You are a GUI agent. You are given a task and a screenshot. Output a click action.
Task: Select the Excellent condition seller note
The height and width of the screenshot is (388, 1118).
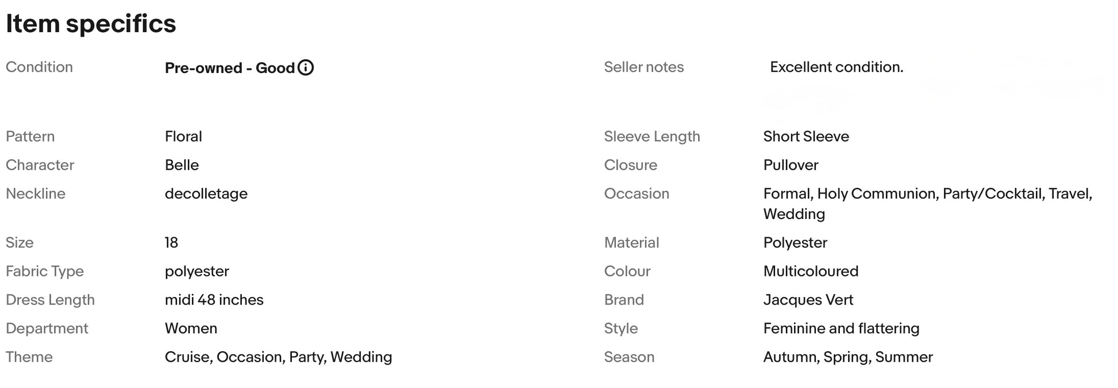tap(836, 67)
